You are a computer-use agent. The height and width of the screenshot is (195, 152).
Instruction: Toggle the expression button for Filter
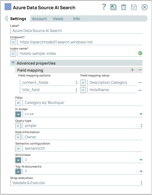tap(18, 103)
